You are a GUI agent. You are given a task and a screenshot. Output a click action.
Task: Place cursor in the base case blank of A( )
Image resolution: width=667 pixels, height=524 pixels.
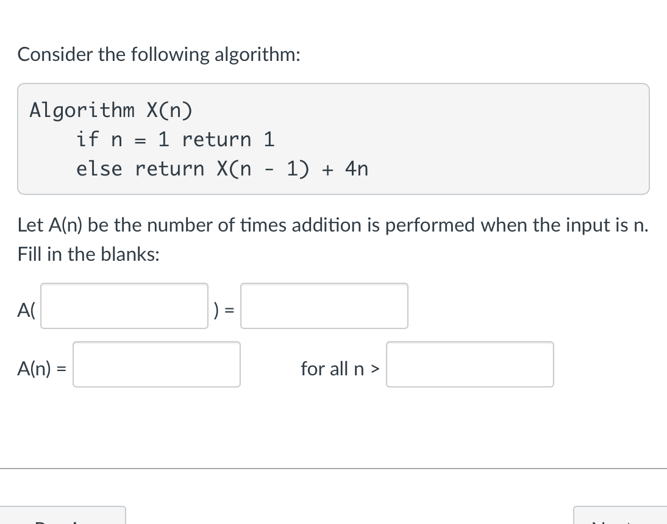124,306
